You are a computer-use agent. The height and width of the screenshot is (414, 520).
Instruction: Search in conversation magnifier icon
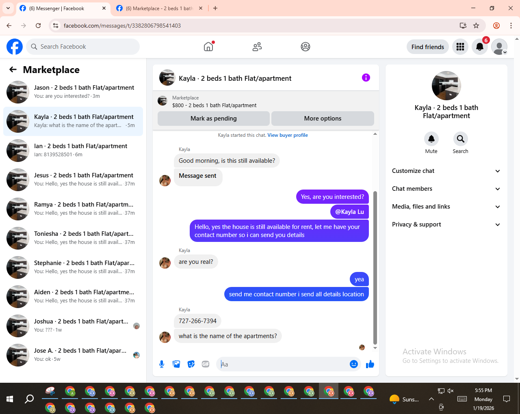[460, 139]
